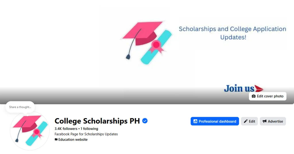Click the Share a thought bubble

(x=20, y=107)
